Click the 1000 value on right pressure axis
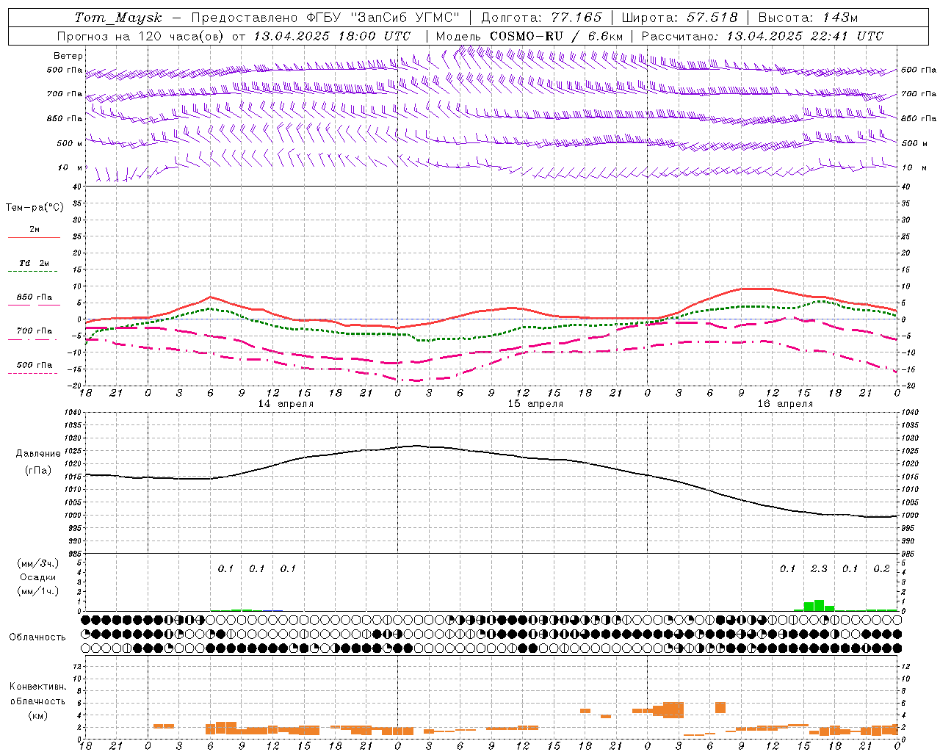This screenshot has height=752, width=940. pyautogui.click(x=911, y=516)
